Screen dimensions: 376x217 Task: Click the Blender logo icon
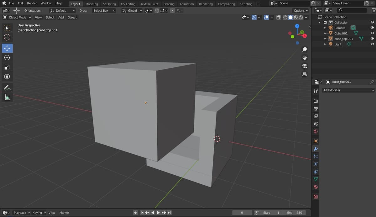4,3
